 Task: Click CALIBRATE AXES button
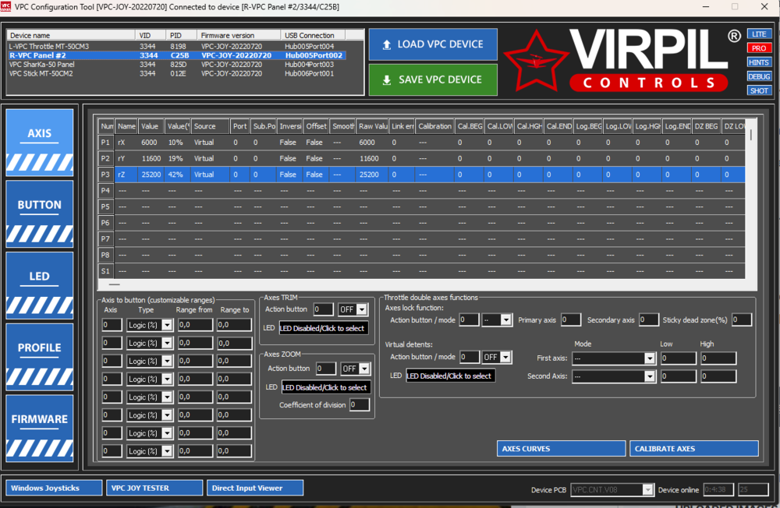point(694,448)
